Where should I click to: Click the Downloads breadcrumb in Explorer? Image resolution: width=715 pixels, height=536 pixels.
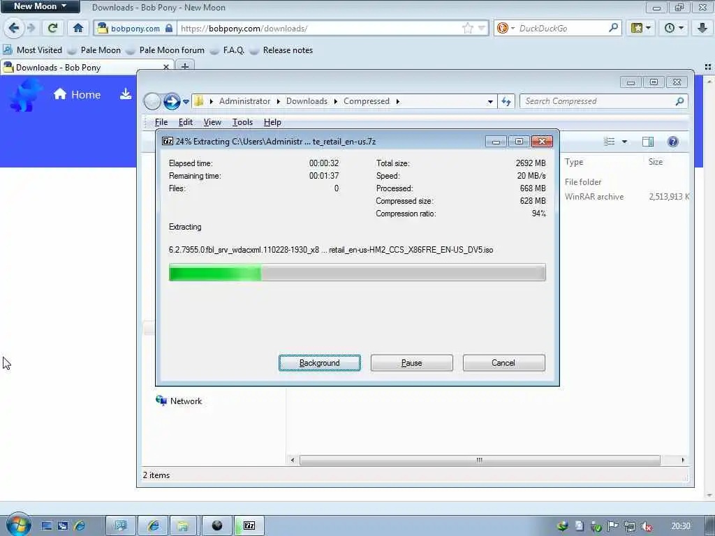click(x=307, y=101)
